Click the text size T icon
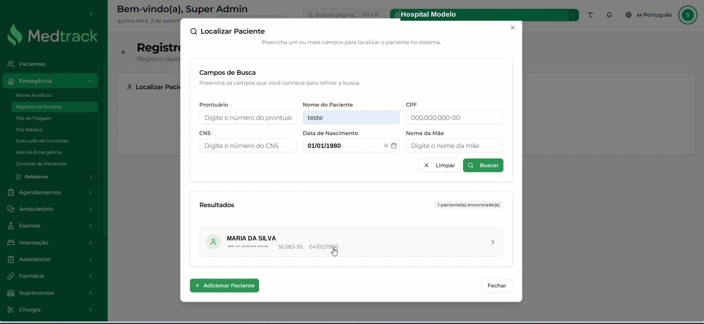704x324 pixels. 590,15
